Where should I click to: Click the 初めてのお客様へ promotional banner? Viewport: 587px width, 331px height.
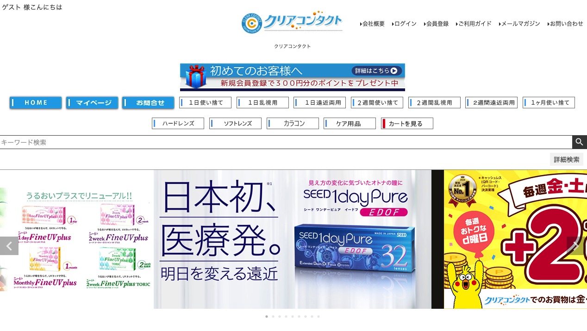click(x=293, y=77)
